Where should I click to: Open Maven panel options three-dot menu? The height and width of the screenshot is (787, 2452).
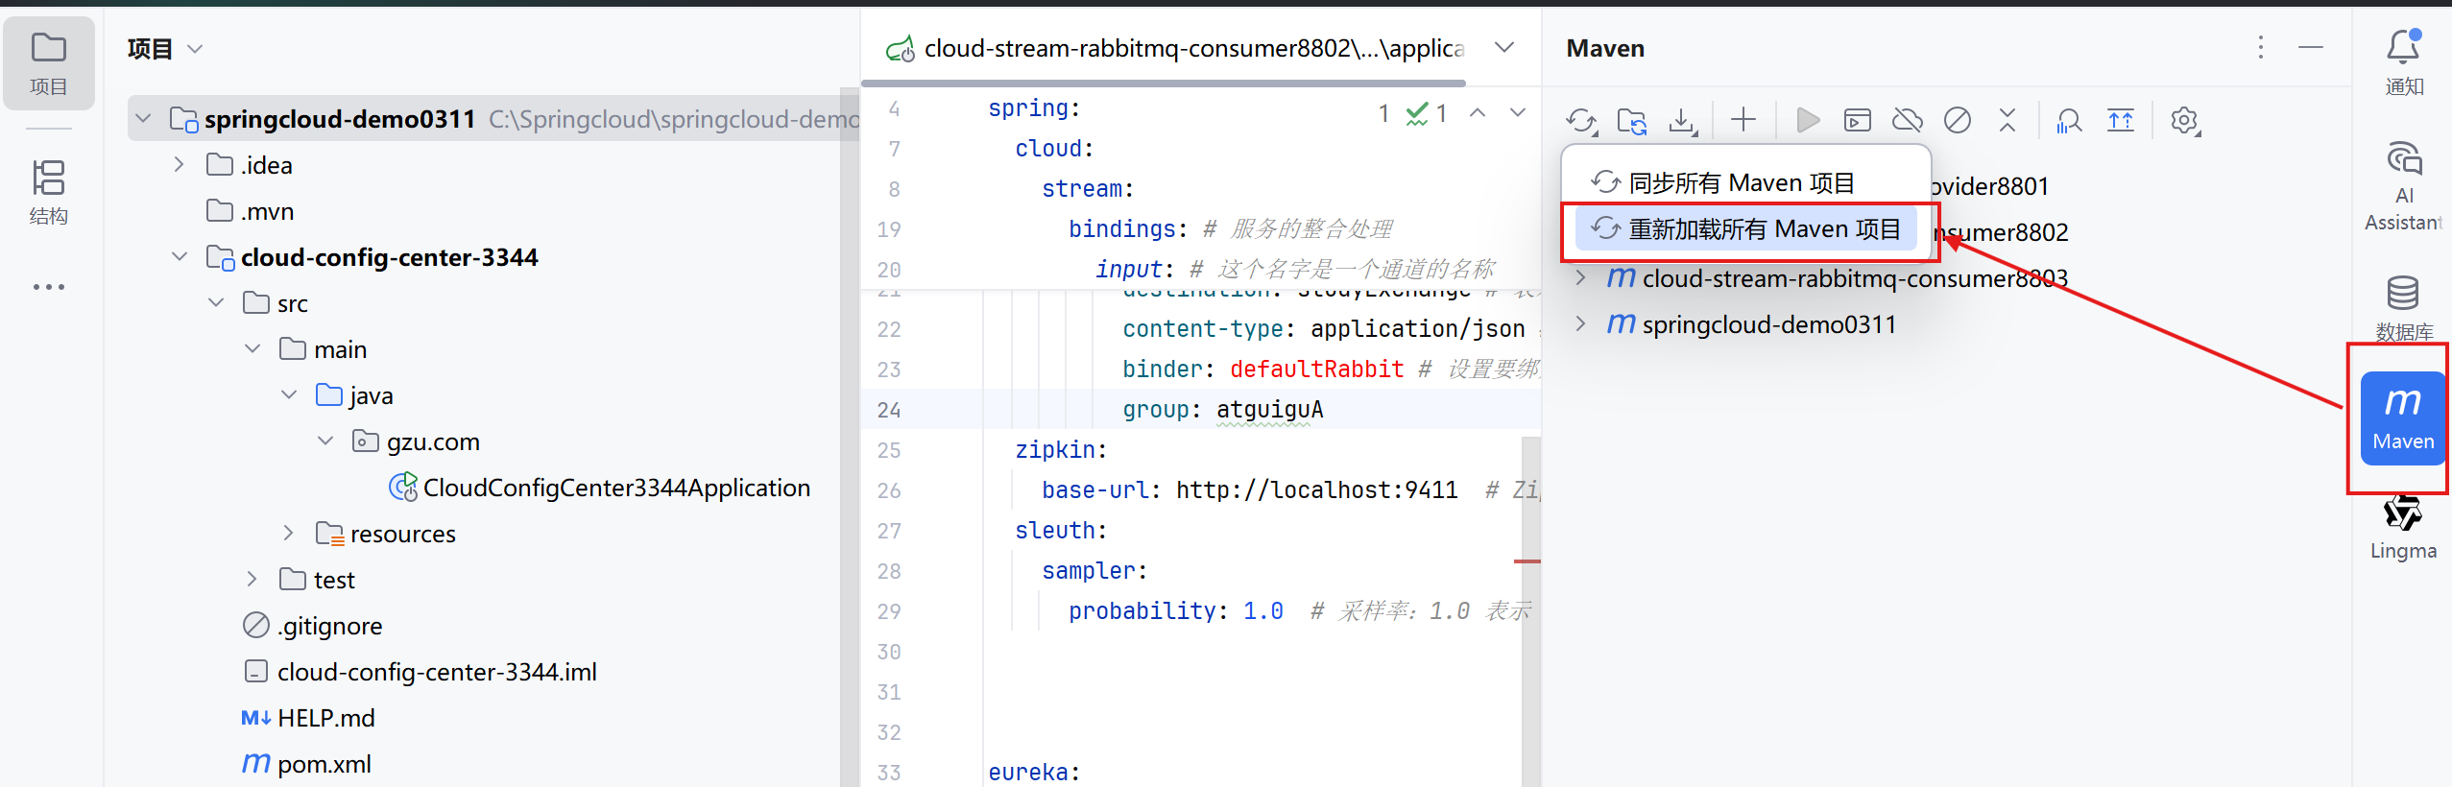click(x=2261, y=48)
